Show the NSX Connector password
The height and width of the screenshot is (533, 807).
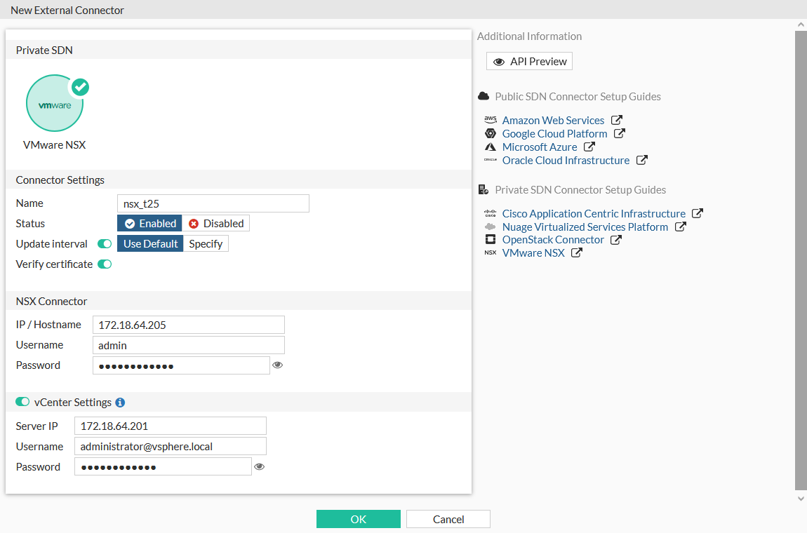pos(278,365)
